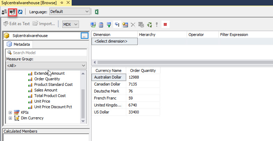Viewport: 273px width, 141px height.
Task: Click the Show Aggregations icon
Action: 125,25
